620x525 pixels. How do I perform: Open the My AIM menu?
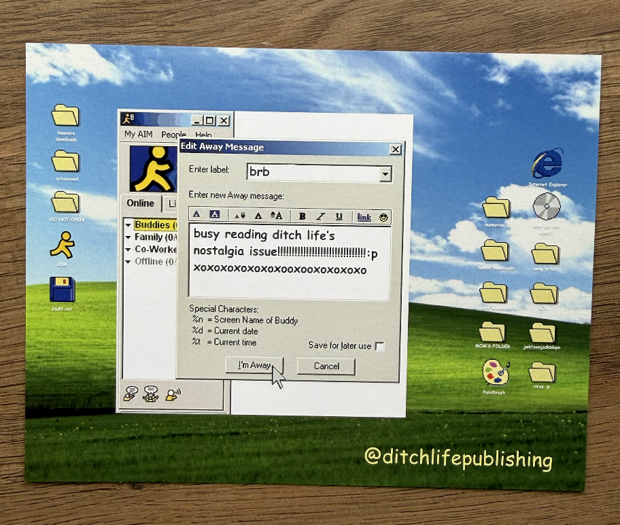click(x=139, y=134)
